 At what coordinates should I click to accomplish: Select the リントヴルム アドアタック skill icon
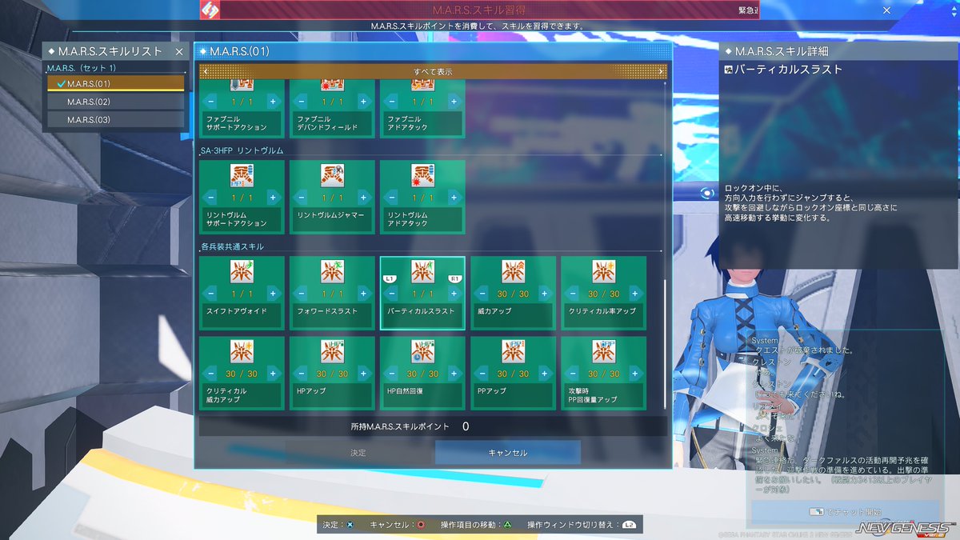click(x=422, y=176)
